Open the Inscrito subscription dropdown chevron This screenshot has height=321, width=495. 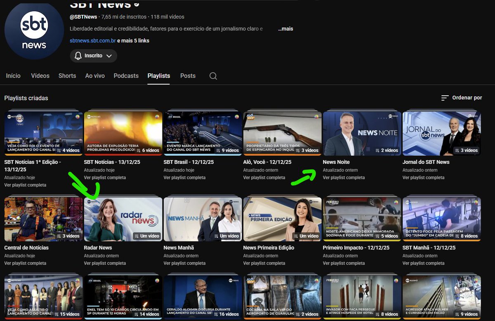pyautogui.click(x=109, y=56)
